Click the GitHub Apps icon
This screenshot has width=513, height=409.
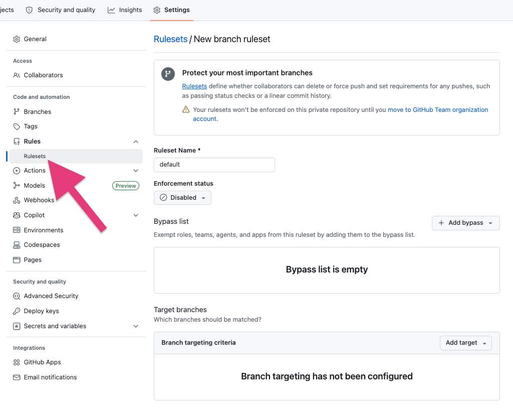pyautogui.click(x=17, y=362)
